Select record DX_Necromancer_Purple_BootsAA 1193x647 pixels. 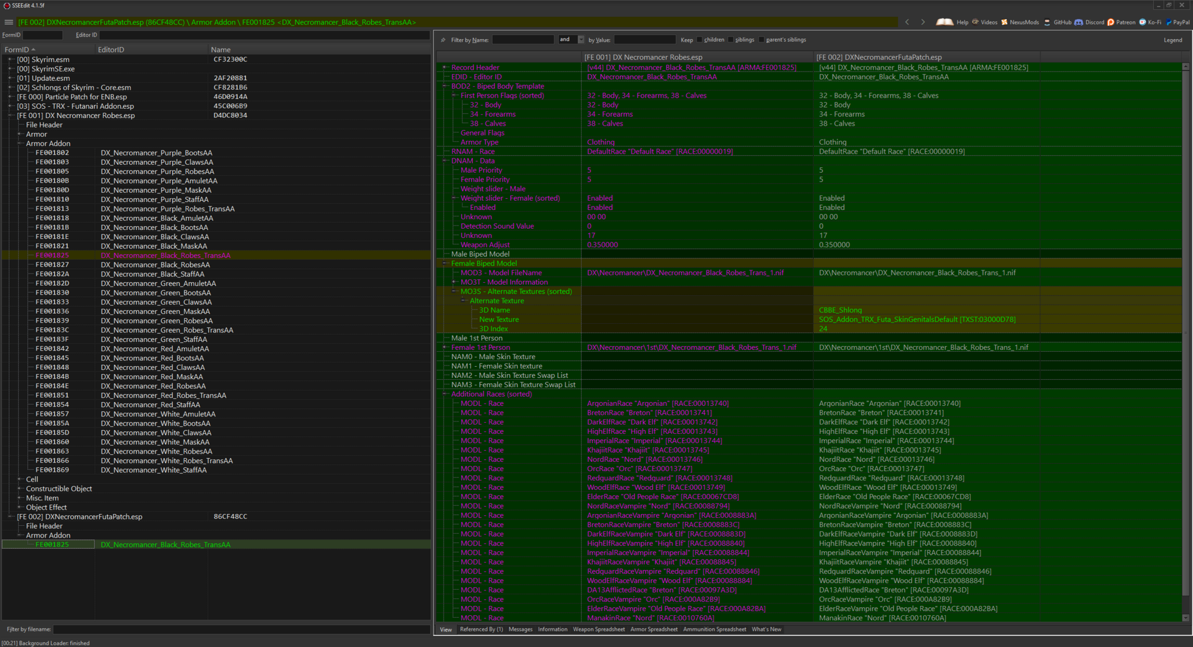tap(157, 153)
